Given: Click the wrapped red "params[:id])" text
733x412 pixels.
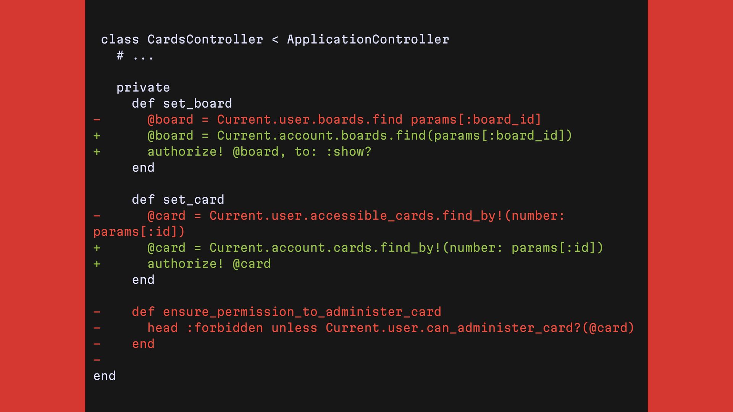Looking at the screenshot, I should (x=139, y=232).
